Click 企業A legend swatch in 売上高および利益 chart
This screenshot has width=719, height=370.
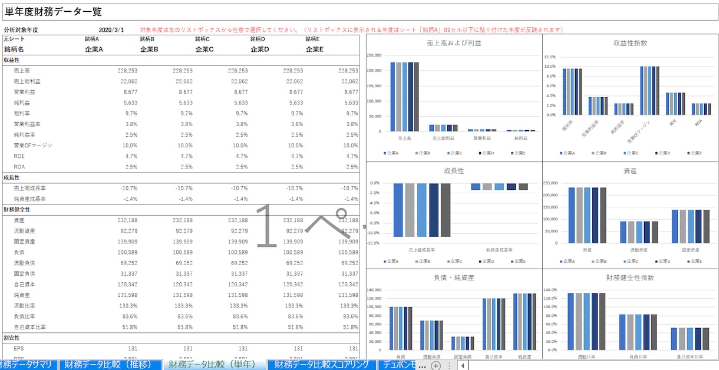(384, 153)
